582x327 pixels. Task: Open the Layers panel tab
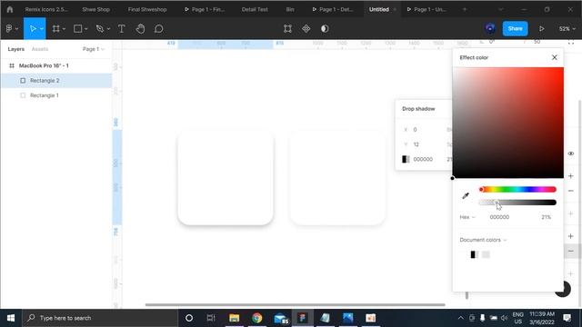click(16, 49)
